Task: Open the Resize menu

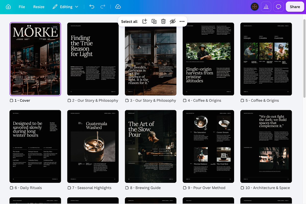Action: (x=39, y=7)
